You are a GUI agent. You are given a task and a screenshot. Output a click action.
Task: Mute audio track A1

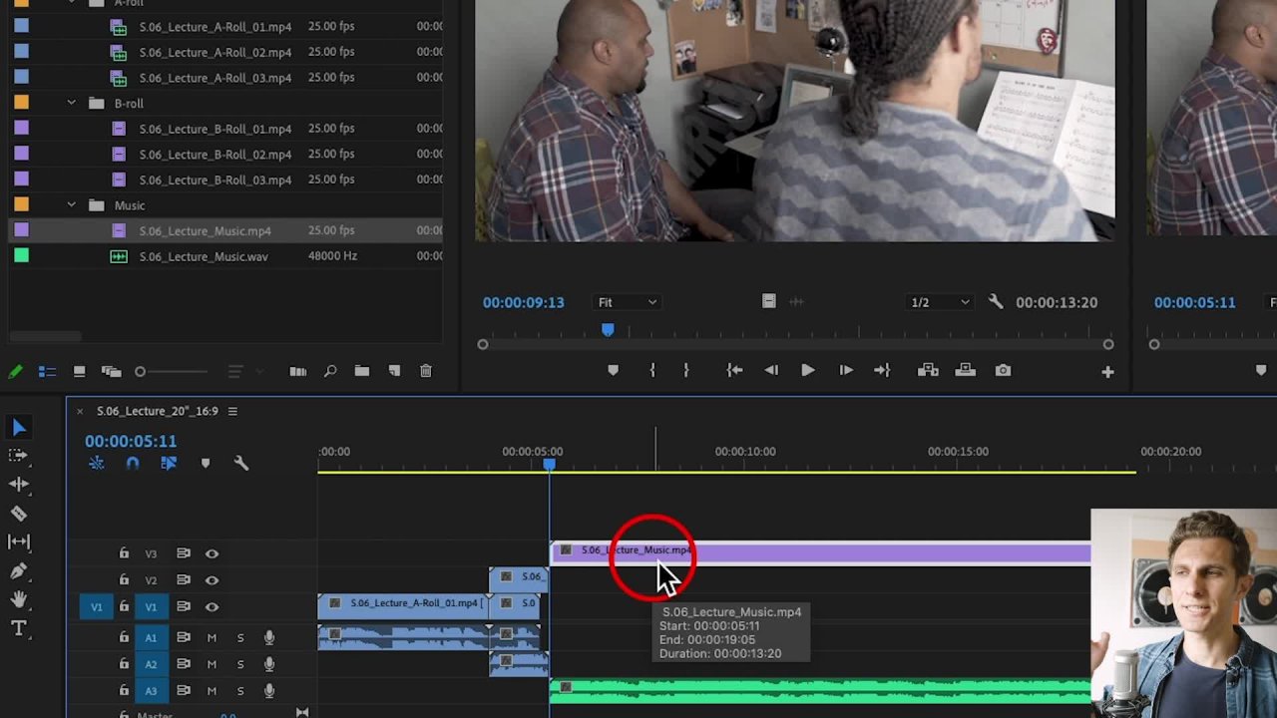(x=212, y=637)
